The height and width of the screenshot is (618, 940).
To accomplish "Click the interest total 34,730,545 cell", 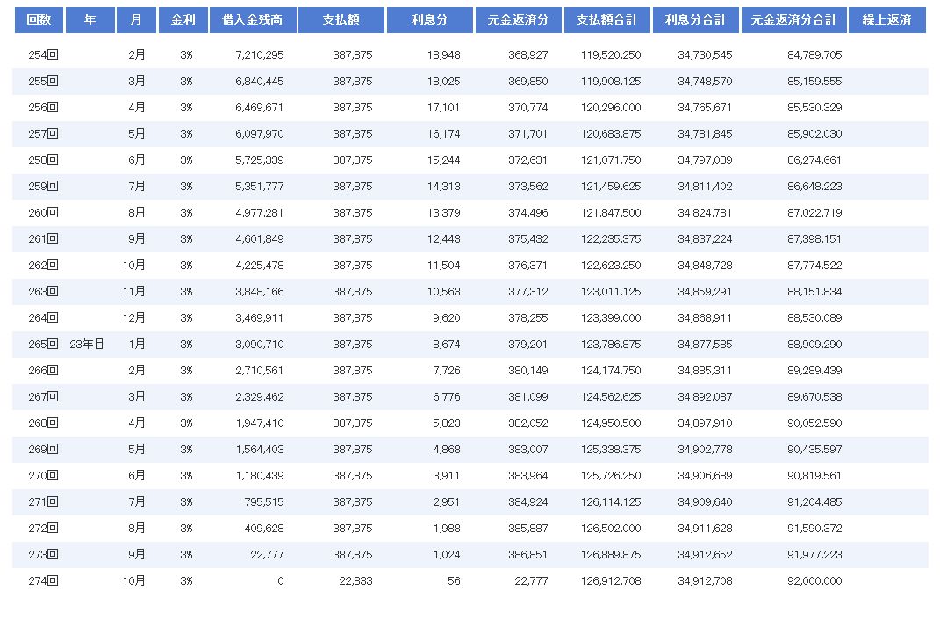I will [705, 55].
